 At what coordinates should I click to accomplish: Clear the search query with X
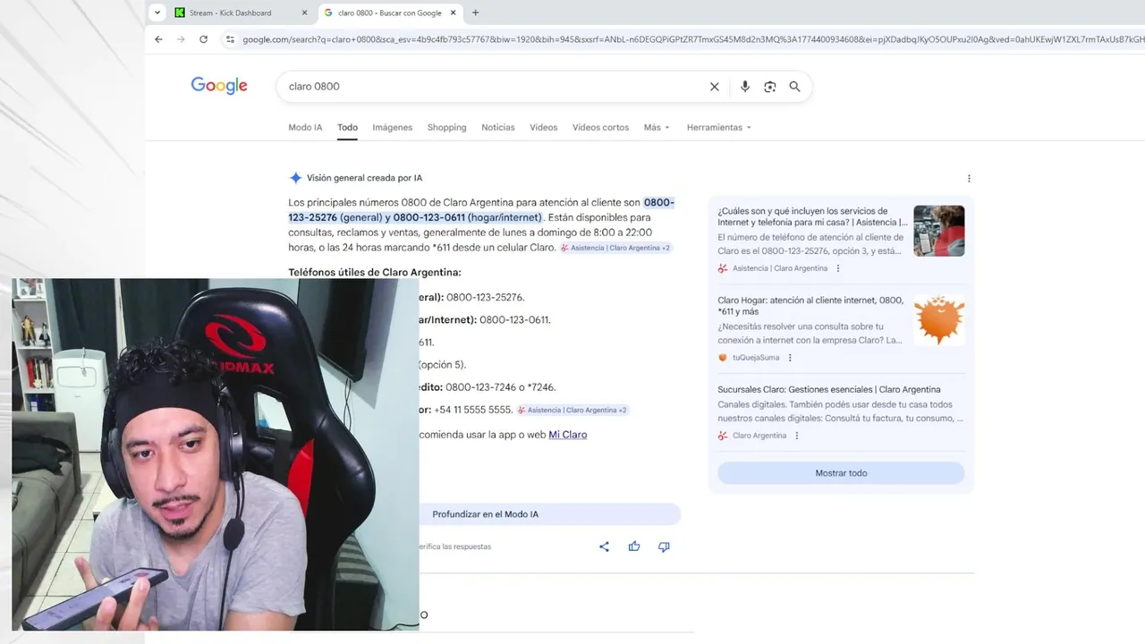[715, 87]
